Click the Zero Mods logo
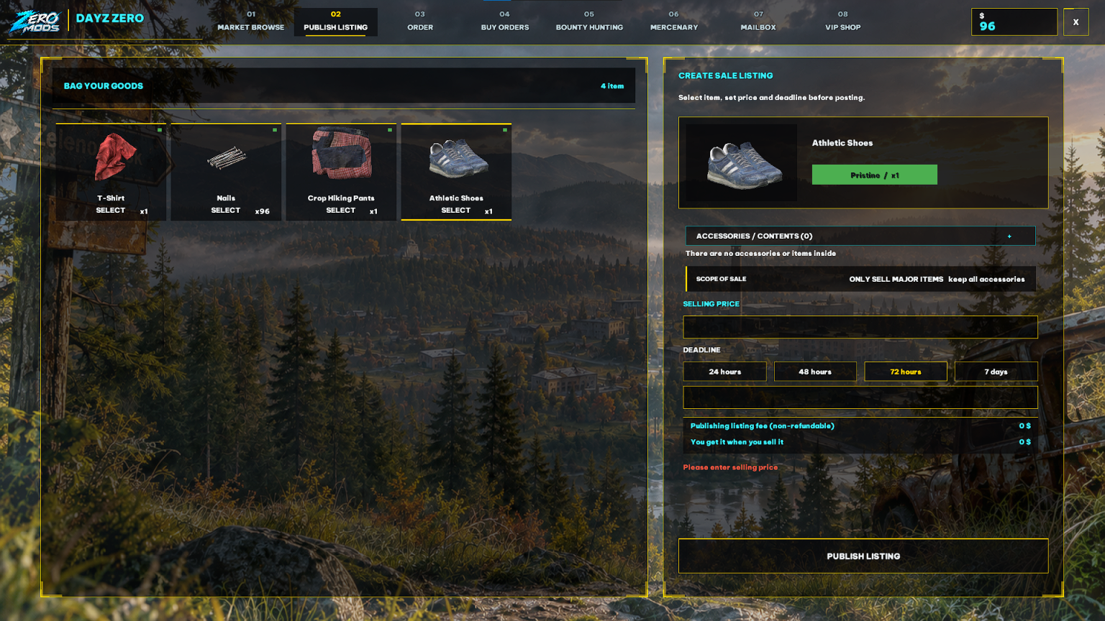 (x=35, y=22)
